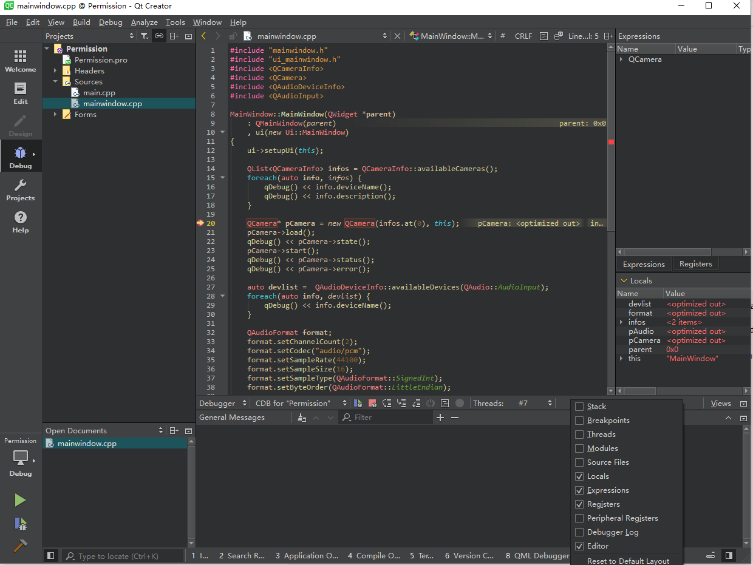Click Step Into debugger icon
Image resolution: width=753 pixels, height=565 pixels.
click(401, 403)
